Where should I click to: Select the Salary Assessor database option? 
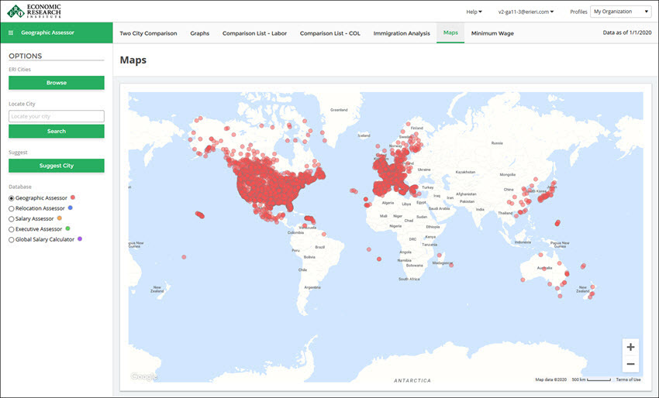click(x=11, y=219)
